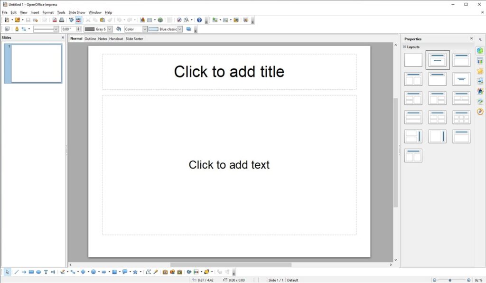This screenshot has height=283, width=486.
Task: Select slide 1 thumbnail in Slides panel
Action: (x=33, y=63)
